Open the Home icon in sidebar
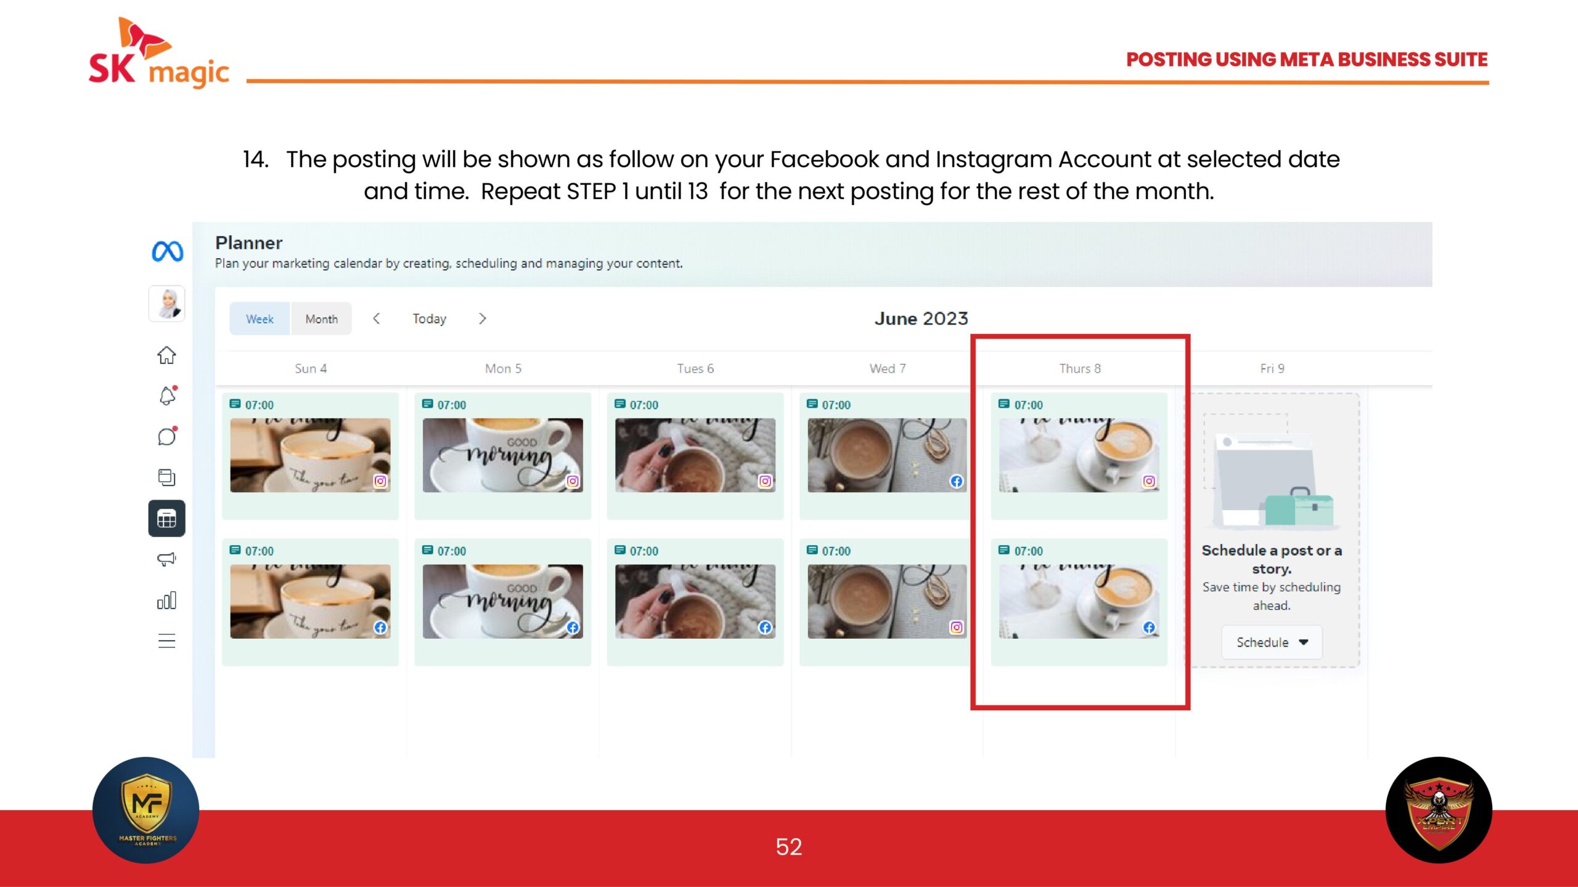 tap(166, 355)
